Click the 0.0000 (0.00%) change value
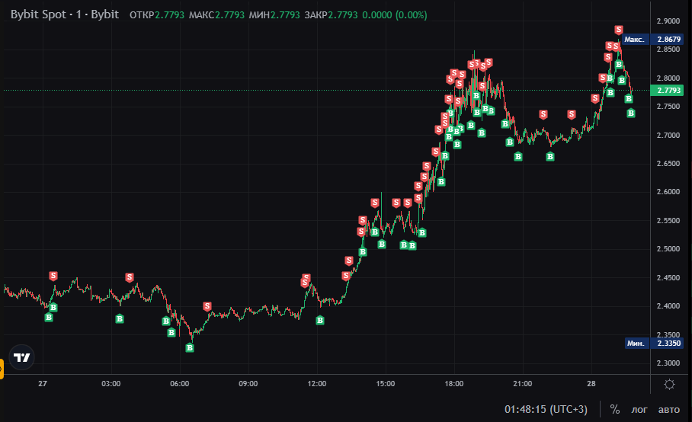The height and width of the screenshot is (422, 692). pos(395,15)
